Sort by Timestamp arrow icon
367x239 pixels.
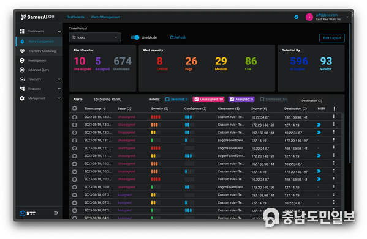pyautogui.click(x=105, y=109)
